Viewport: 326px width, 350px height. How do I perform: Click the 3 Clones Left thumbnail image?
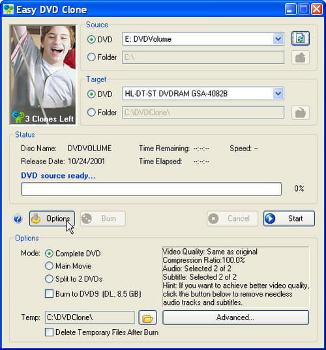43,75
